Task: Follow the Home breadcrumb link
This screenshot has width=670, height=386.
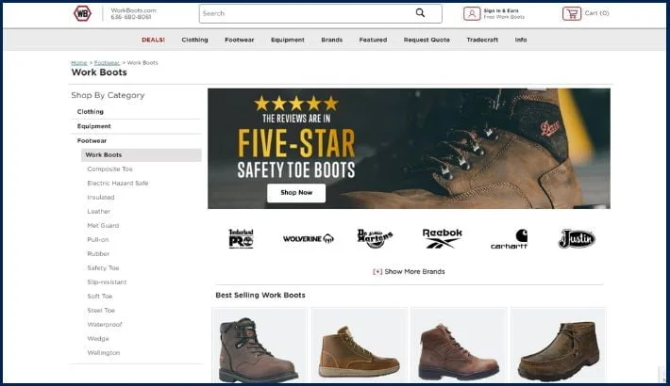Action: pyautogui.click(x=79, y=63)
